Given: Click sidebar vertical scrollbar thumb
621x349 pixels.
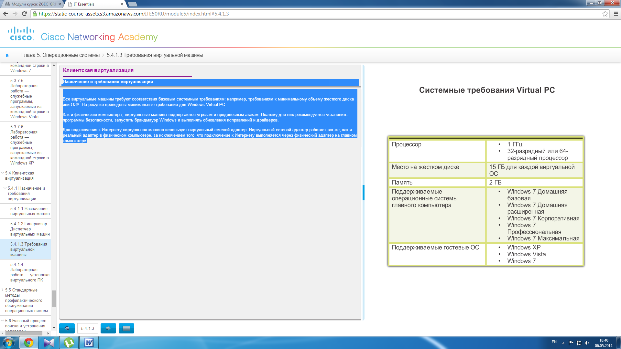Looking at the screenshot, I should 54,299.
